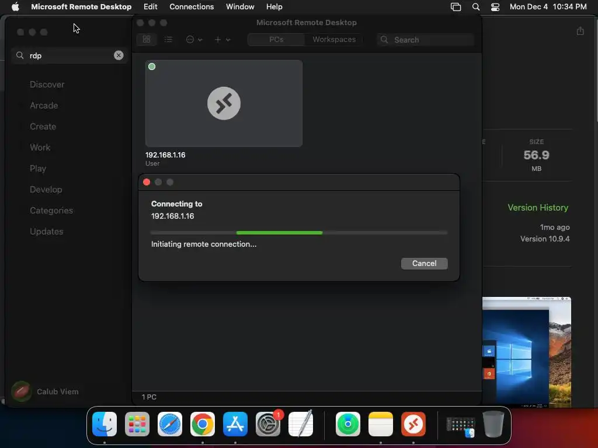This screenshot has height=448, width=598.
Task: Click the share icon in App Store window
Action: (580, 31)
